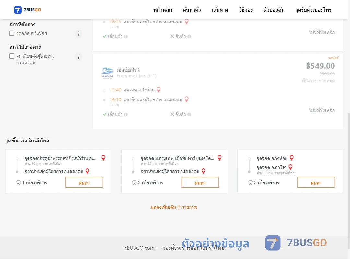Click ห่าง 25 กม. จากจุดที่เลือก text

[159, 163]
